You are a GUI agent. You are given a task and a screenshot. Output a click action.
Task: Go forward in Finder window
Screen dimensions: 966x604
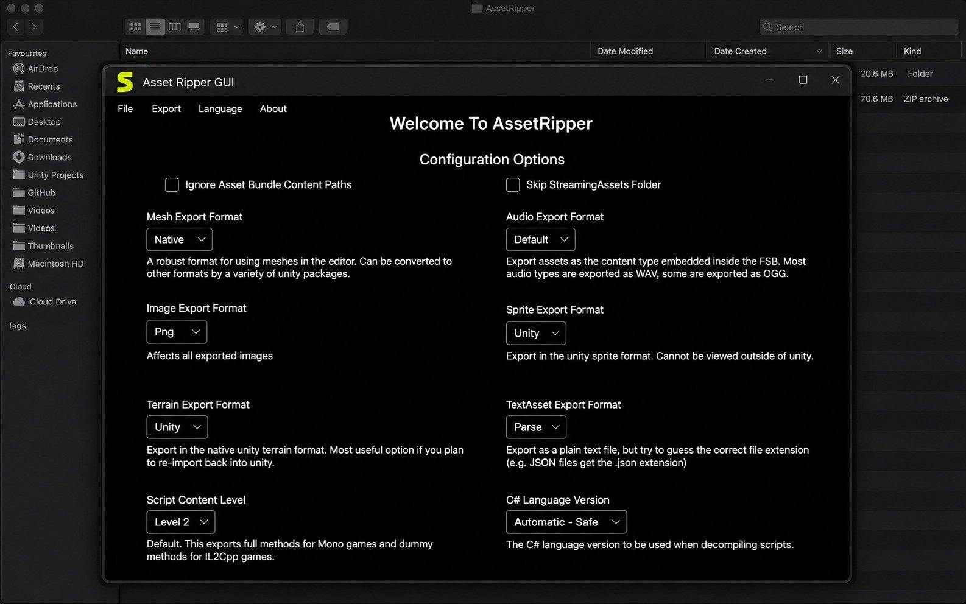tap(34, 27)
